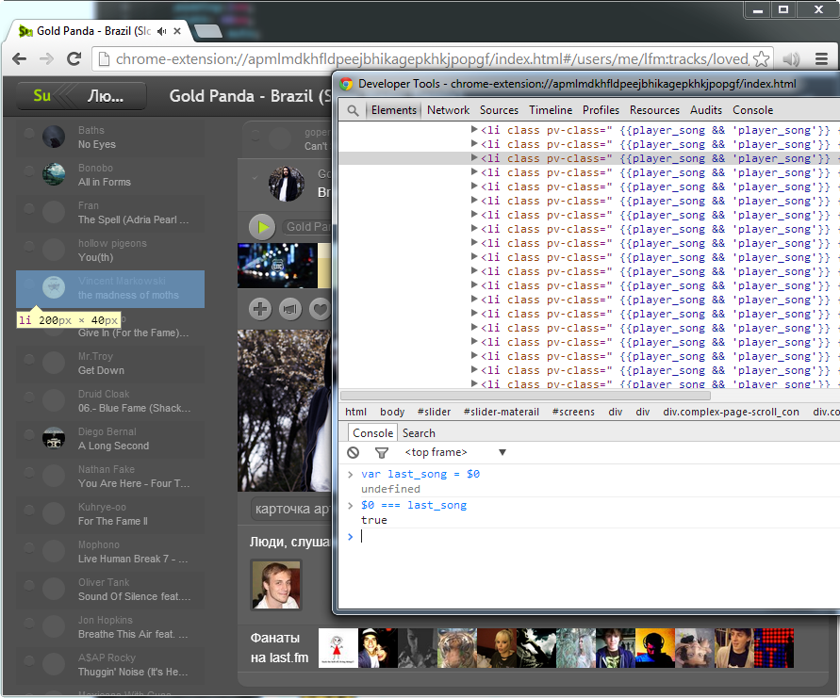Expand the fifth li element in the DOM tree

(474, 186)
